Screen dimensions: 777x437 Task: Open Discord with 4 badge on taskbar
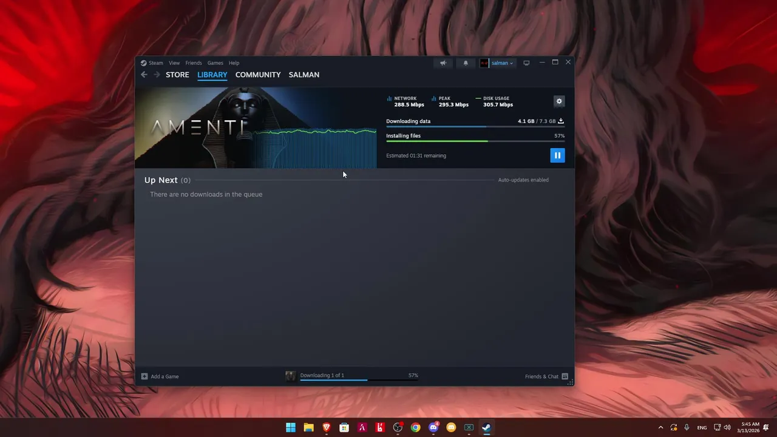point(433,427)
